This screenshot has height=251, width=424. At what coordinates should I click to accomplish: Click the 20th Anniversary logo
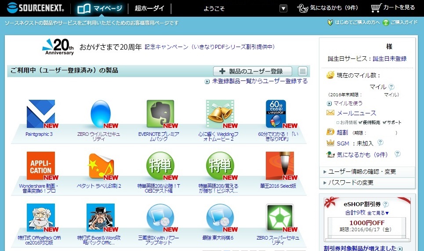pyautogui.click(x=58, y=47)
